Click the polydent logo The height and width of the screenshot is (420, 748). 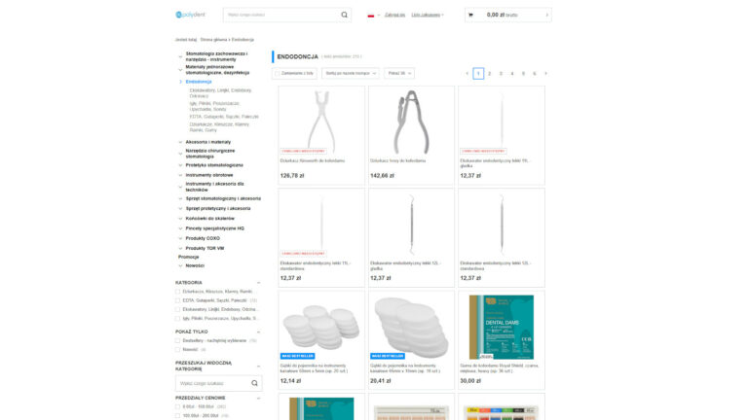tap(190, 15)
